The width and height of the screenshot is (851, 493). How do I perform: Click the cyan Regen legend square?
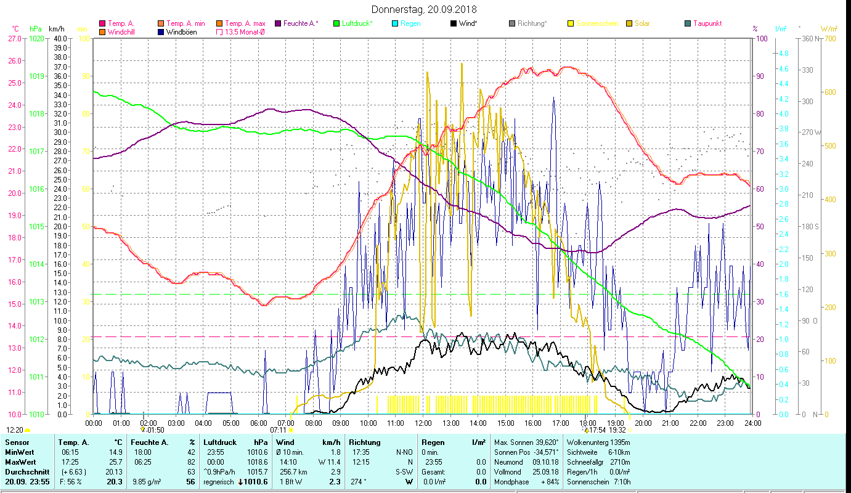pos(395,23)
